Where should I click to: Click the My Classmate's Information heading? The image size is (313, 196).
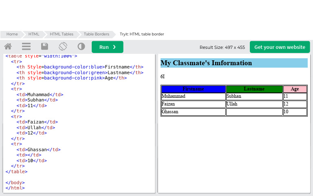[x=206, y=63]
